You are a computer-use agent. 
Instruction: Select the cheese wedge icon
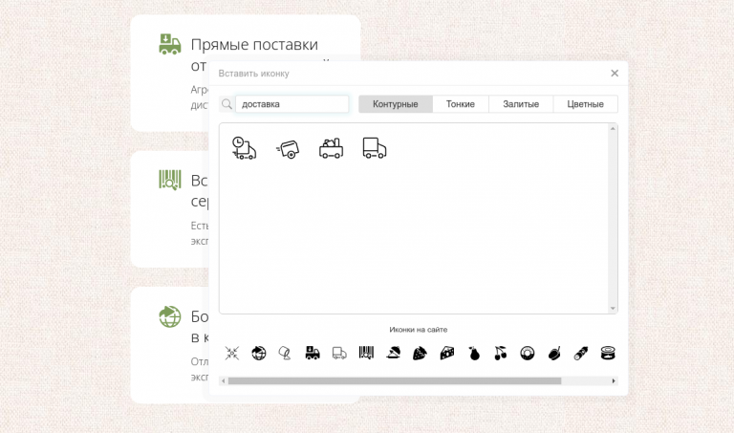(x=446, y=354)
